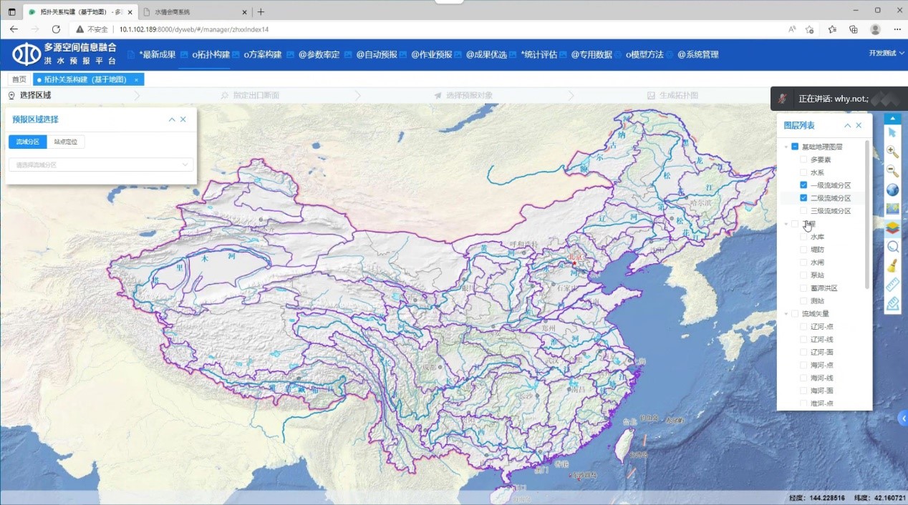Open the 开发测试 user menu
This screenshot has height=505, width=908.
point(885,54)
